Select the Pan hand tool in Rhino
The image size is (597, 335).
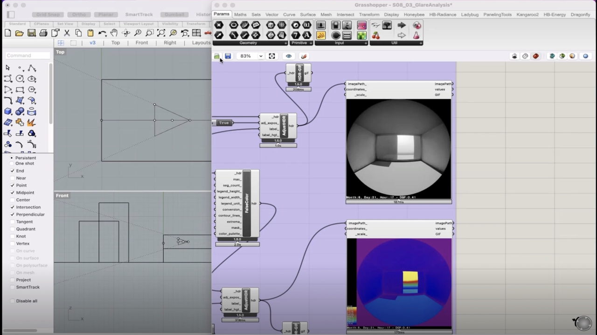point(114,33)
